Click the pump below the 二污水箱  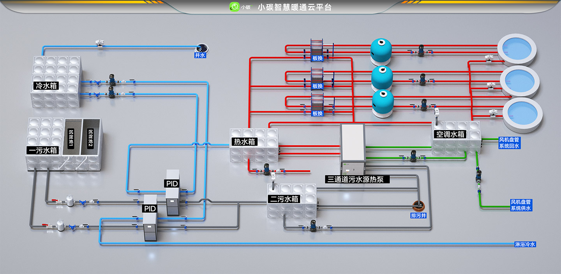click(x=313, y=226)
